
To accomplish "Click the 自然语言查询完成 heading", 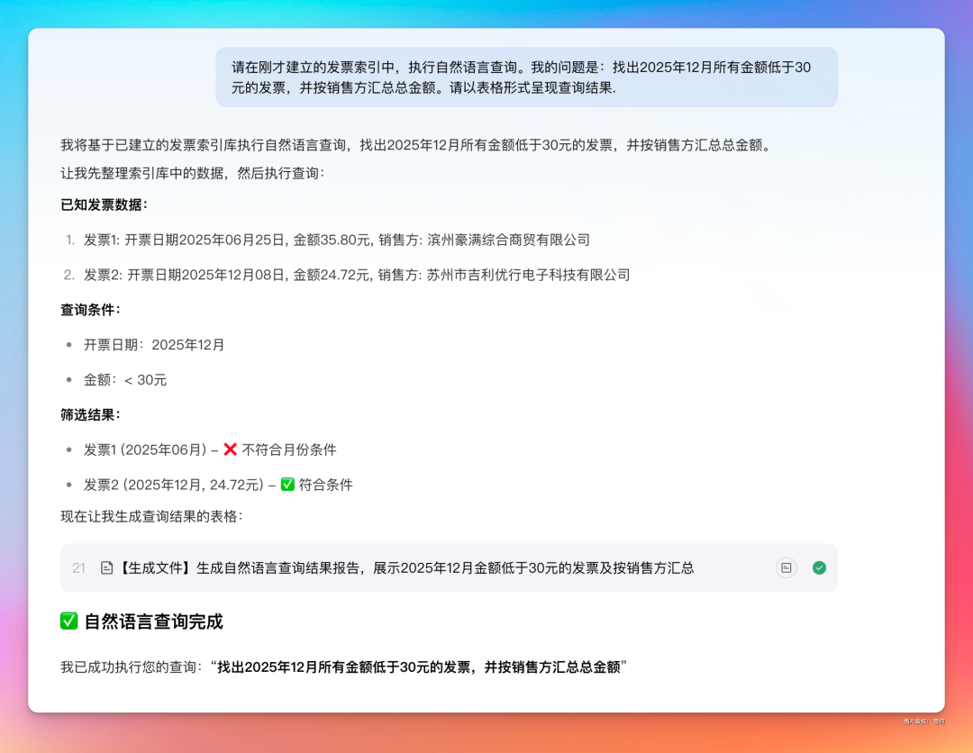I will [x=153, y=621].
